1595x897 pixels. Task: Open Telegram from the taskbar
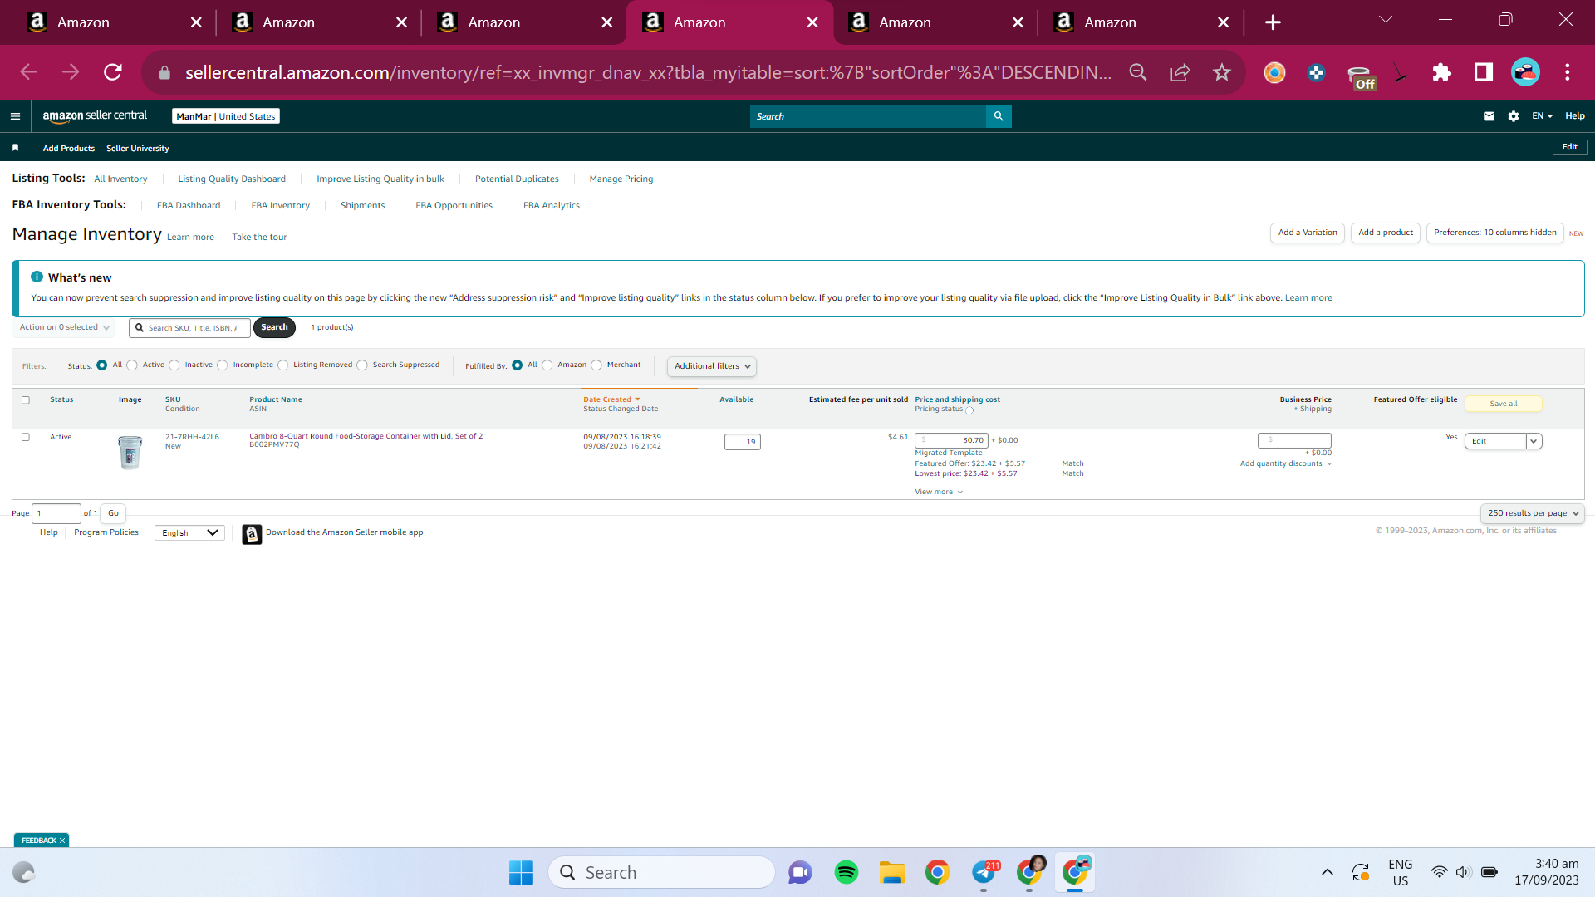coord(984,872)
